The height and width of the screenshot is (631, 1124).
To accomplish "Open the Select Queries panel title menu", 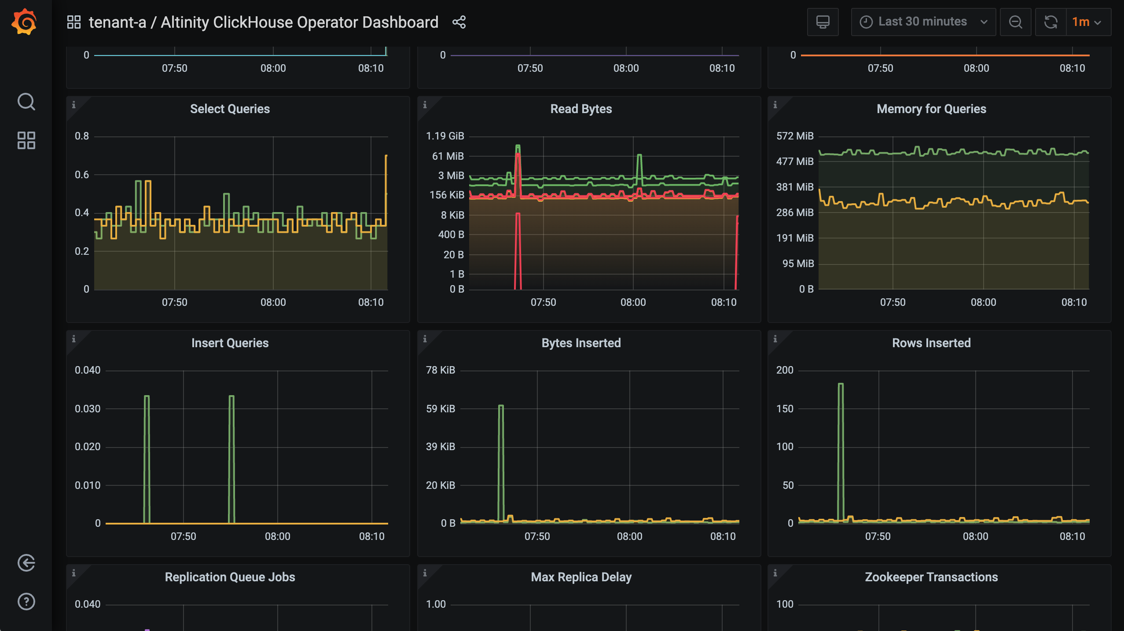I will (230, 109).
